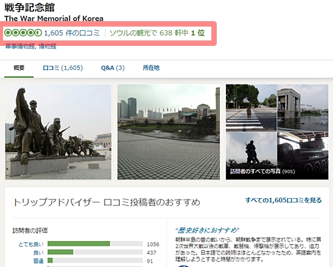This screenshot has width=333, height=267.
Task: Click the green rating bubbles icon
Action: [23, 33]
